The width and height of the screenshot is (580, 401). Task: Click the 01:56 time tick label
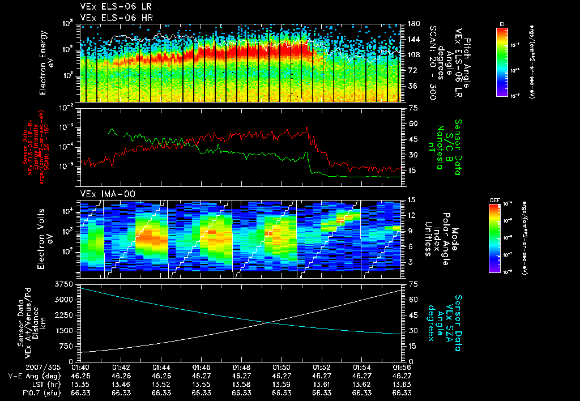point(402,368)
